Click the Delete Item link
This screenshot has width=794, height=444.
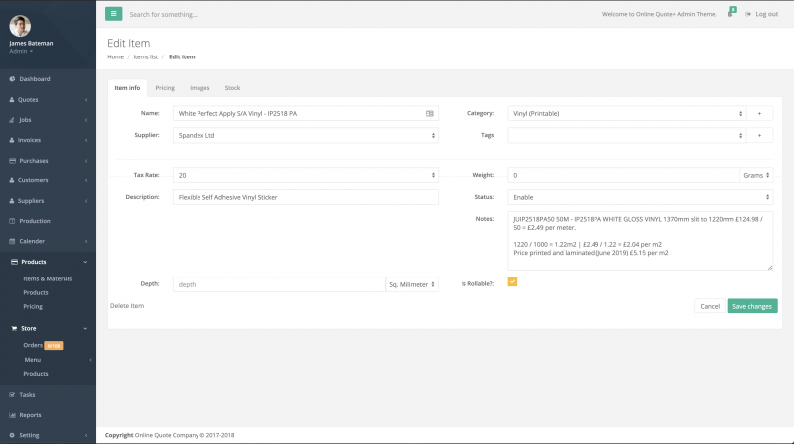[x=127, y=306]
